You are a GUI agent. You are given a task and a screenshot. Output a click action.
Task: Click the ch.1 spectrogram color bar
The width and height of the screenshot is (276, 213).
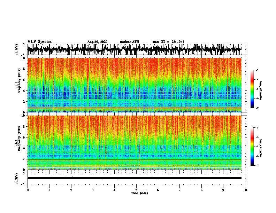pos(252,89)
